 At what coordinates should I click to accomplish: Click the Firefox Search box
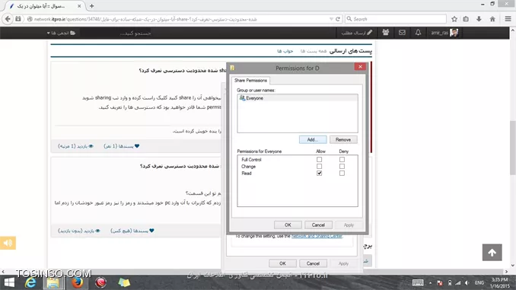(x=396, y=19)
